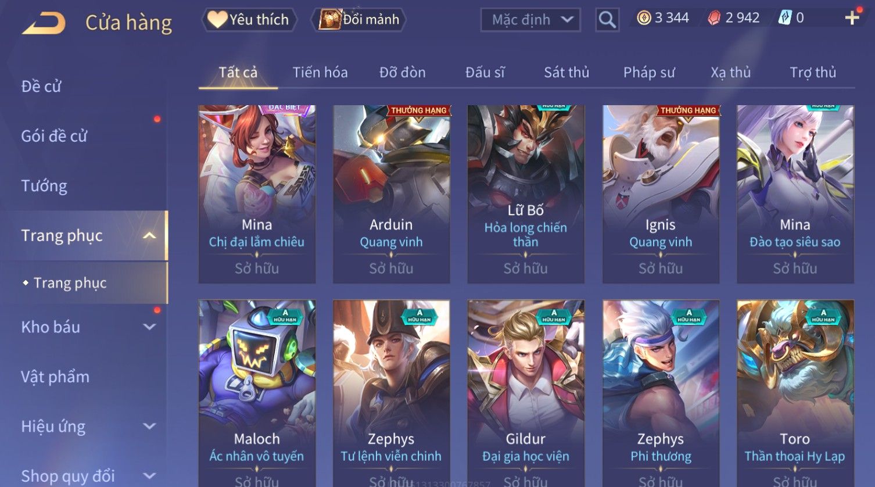Open the Mặc định sort dropdown

[x=530, y=20]
